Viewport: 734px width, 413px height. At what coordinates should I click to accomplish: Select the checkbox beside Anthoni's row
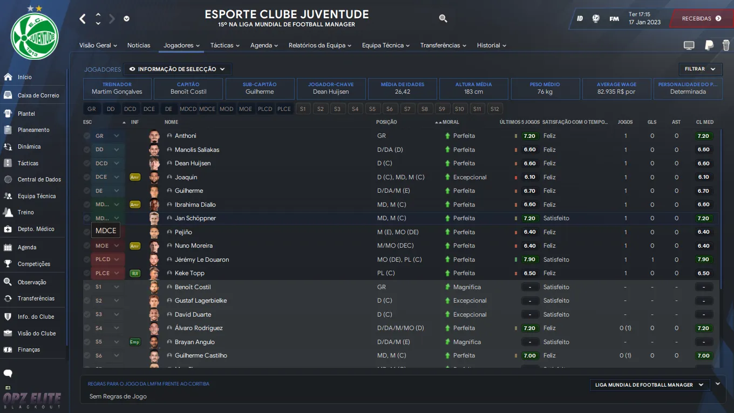point(87,136)
